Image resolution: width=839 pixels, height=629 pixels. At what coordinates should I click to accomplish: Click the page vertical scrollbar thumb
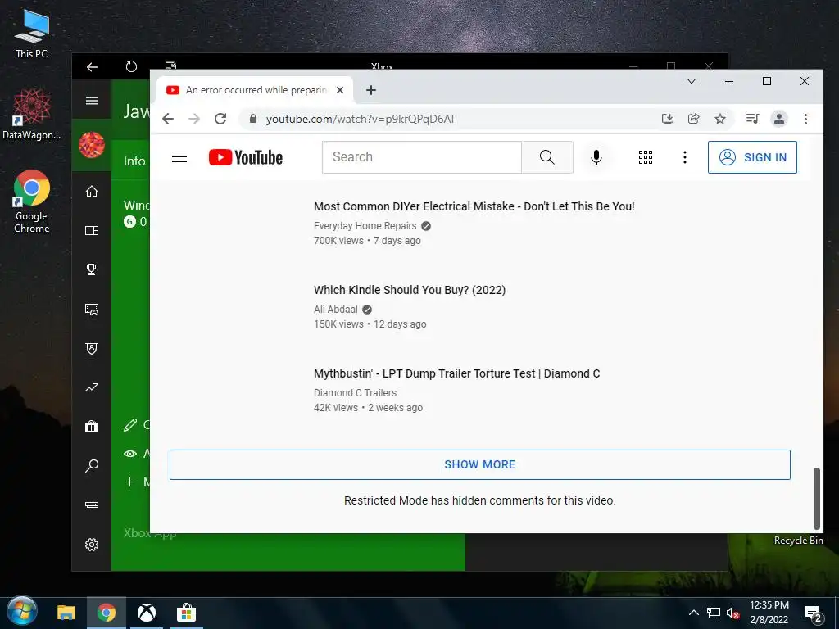817,498
